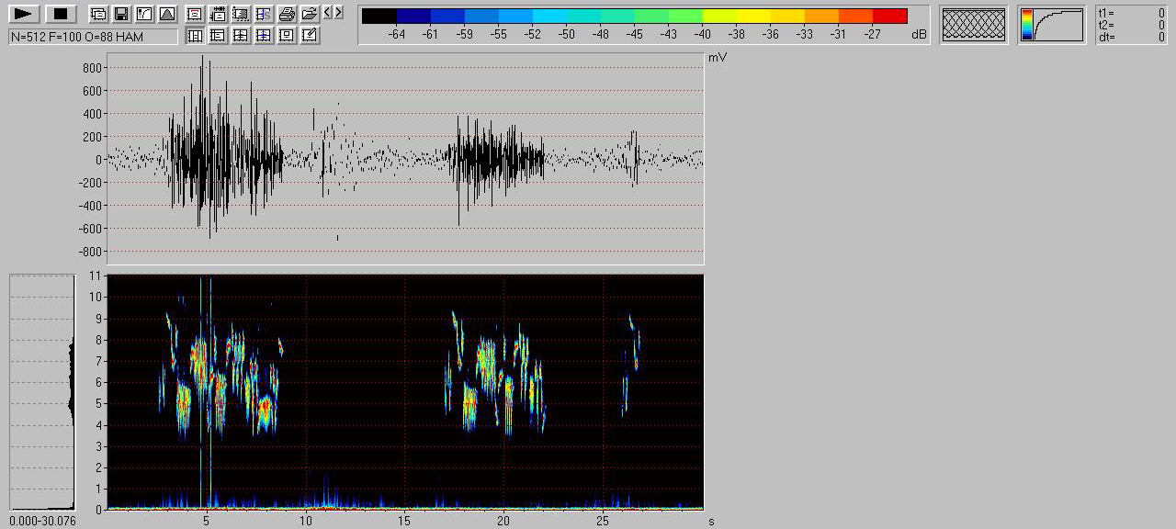Click the pencil edit icon
The width and height of the screenshot is (1176, 529).
click(x=310, y=36)
